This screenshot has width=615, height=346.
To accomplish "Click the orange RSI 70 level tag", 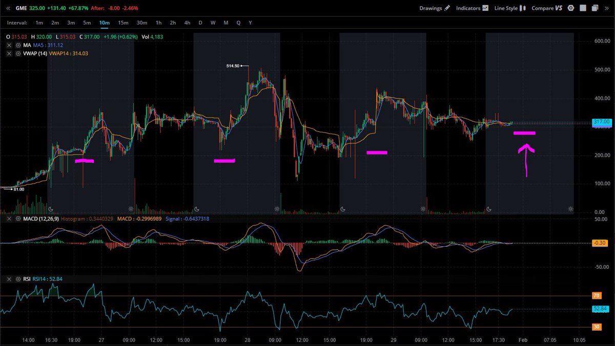I will click(x=597, y=295).
